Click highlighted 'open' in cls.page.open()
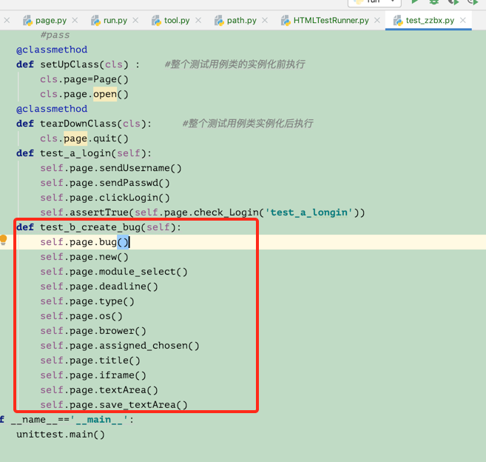 pos(105,94)
